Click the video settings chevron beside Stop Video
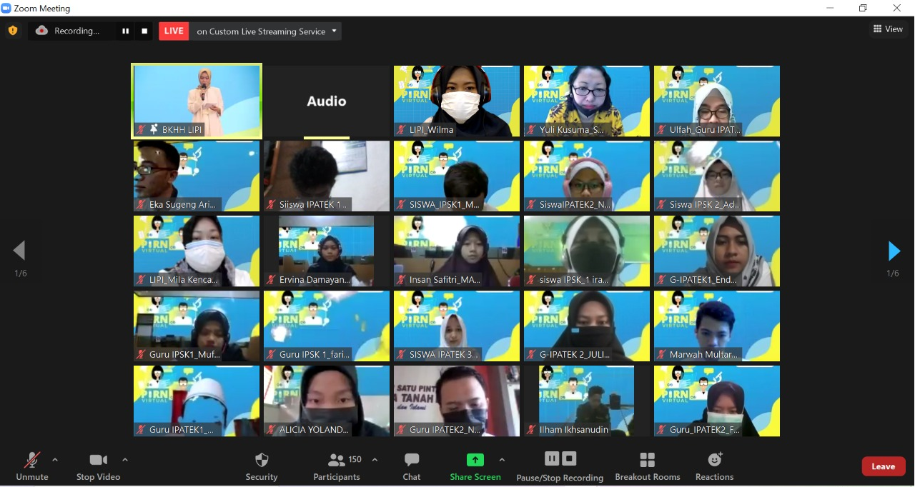Screen dimensions: 915x487 coord(124,460)
